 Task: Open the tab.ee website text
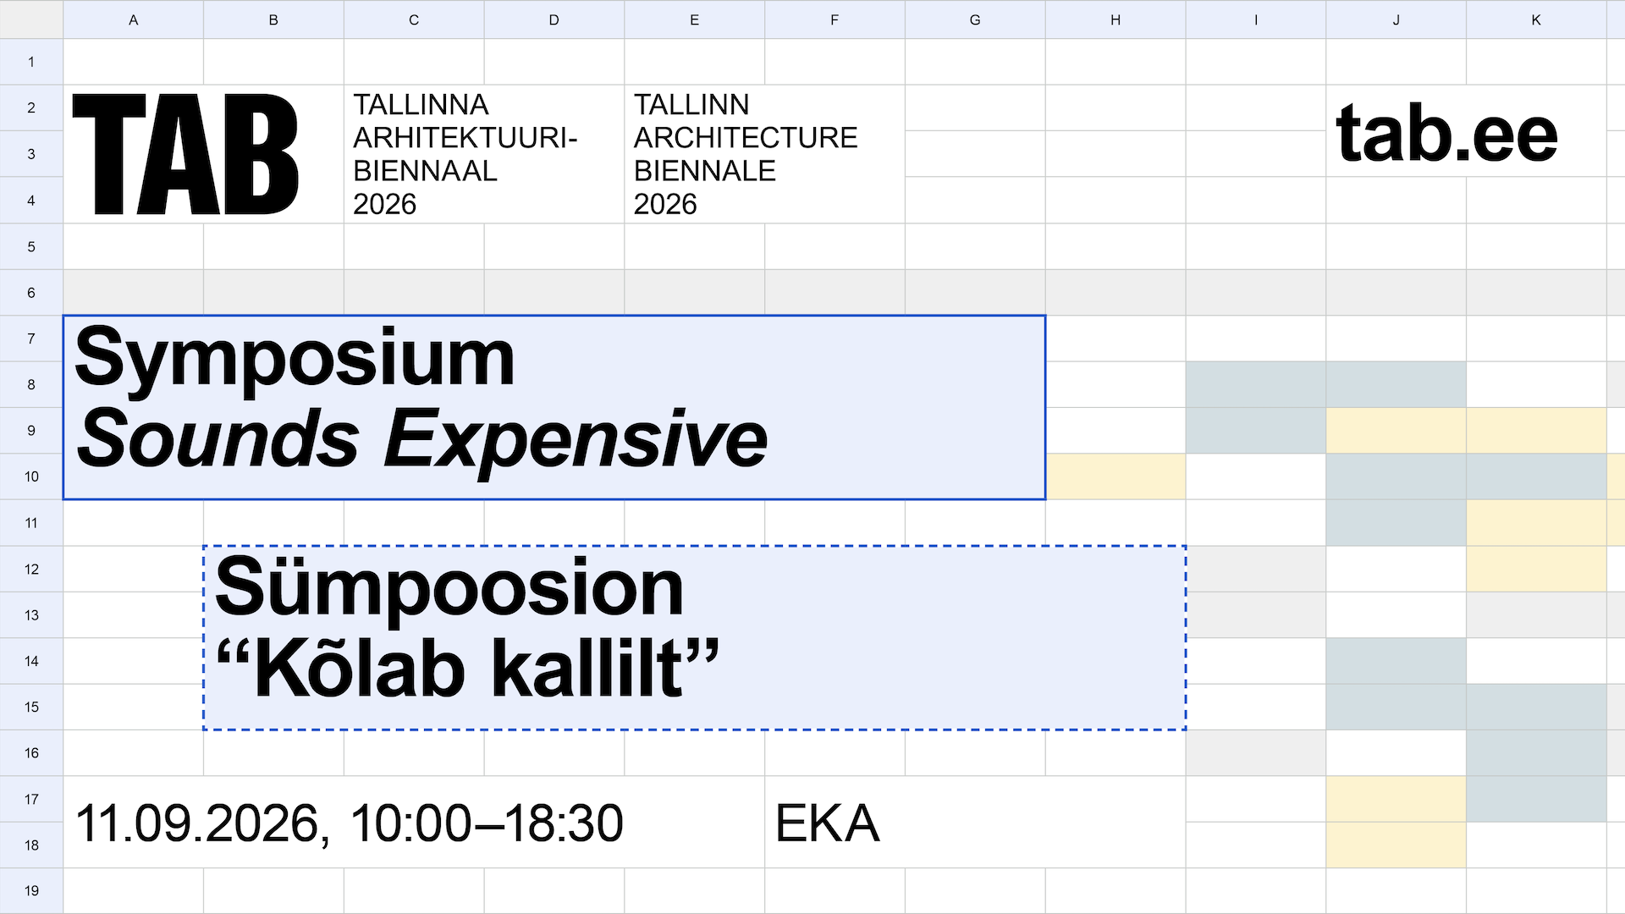point(1446,134)
